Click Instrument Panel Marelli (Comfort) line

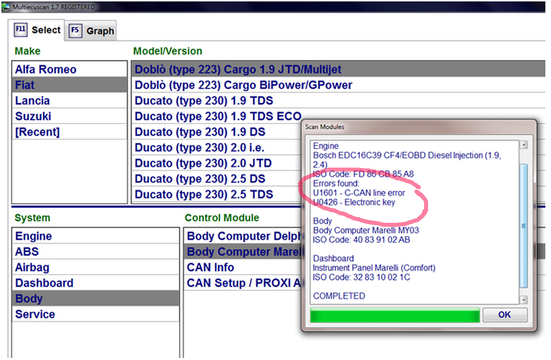[374, 268]
